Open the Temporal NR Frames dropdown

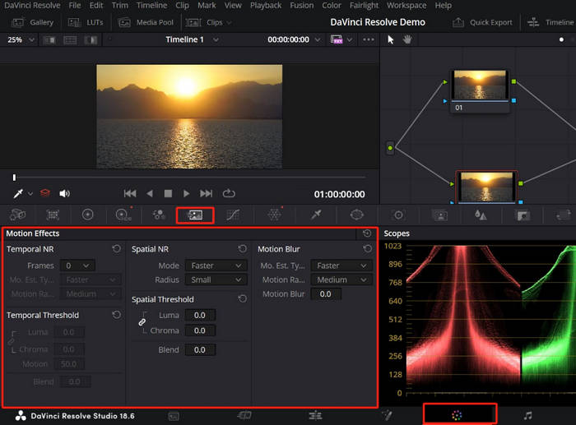79,266
